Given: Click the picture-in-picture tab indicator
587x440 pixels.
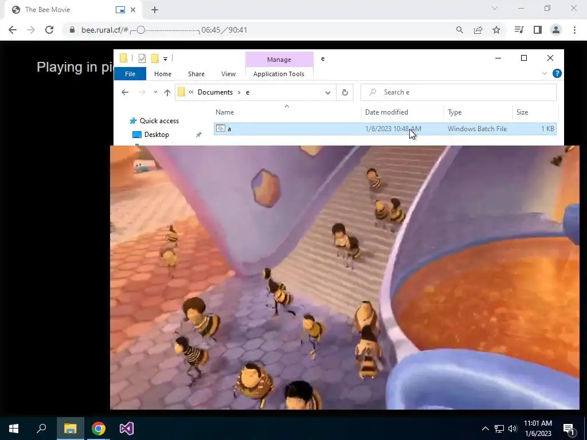Looking at the screenshot, I should point(120,10).
